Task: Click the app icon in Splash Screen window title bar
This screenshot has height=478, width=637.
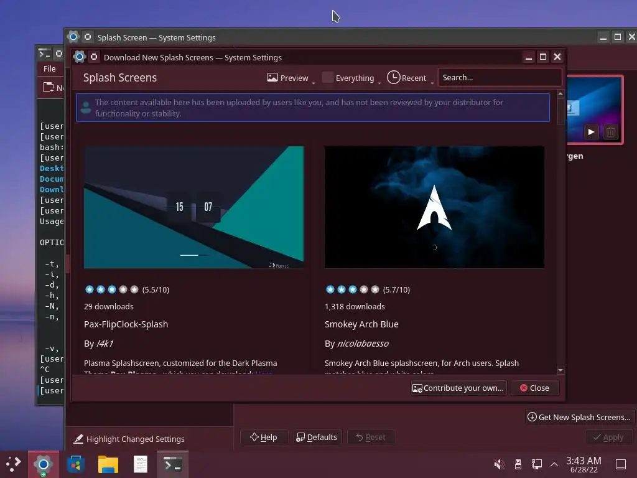Action: [73, 37]
